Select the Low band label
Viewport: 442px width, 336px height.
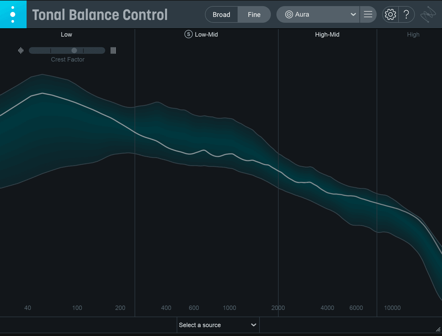(x=66, y=35)
